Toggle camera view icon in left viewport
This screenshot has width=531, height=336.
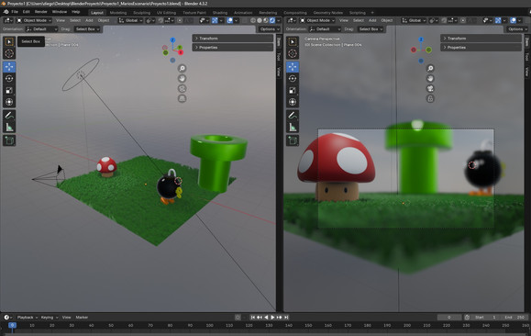coord(183,88)
